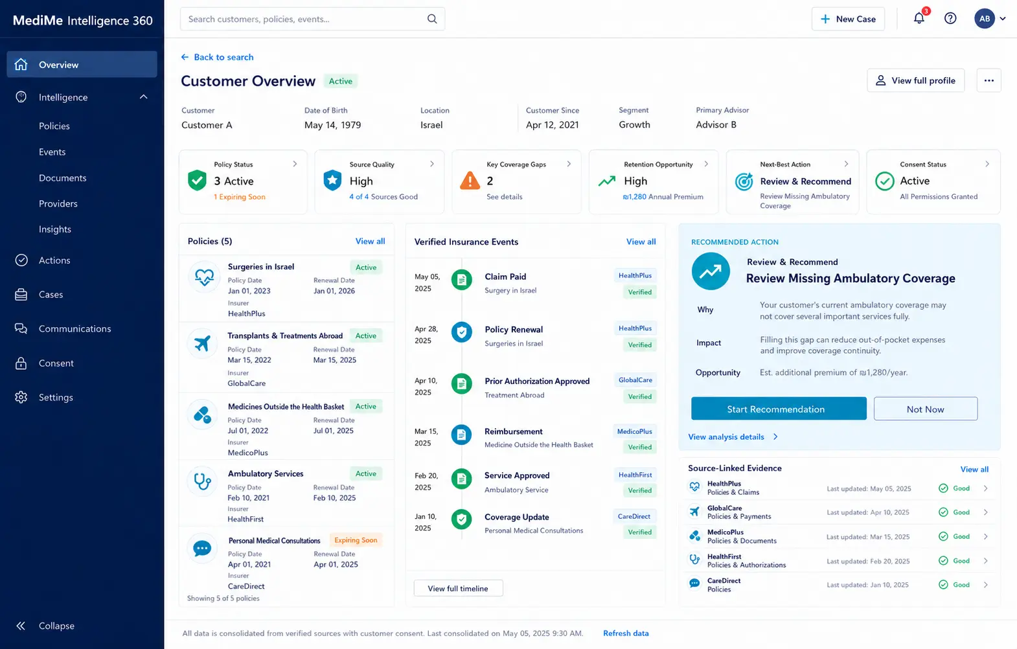This screenshot has height=649, width=1017.
Task: Click the AB user avatar
Action: [985, 19]
